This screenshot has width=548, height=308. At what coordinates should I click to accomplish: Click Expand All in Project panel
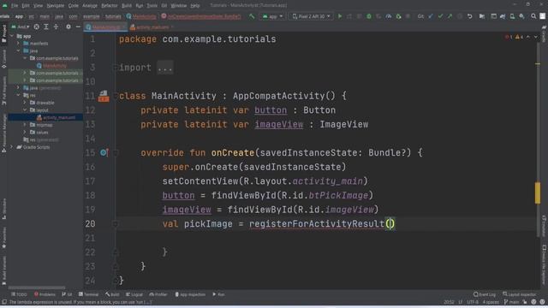[46, 27]
